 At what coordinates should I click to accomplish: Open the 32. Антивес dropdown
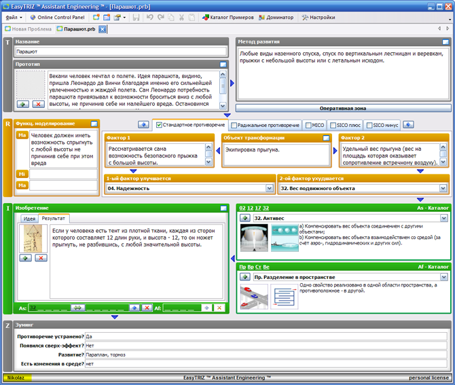pos(444,218)
